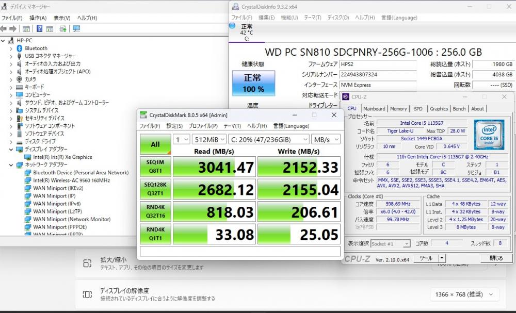Open 表示 menu in Device Manager
Viewport: 516px width, 313px height.
tap(62, 18)
